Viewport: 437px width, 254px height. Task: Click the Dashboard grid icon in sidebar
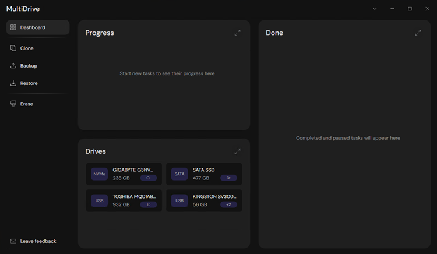[13, 27]
